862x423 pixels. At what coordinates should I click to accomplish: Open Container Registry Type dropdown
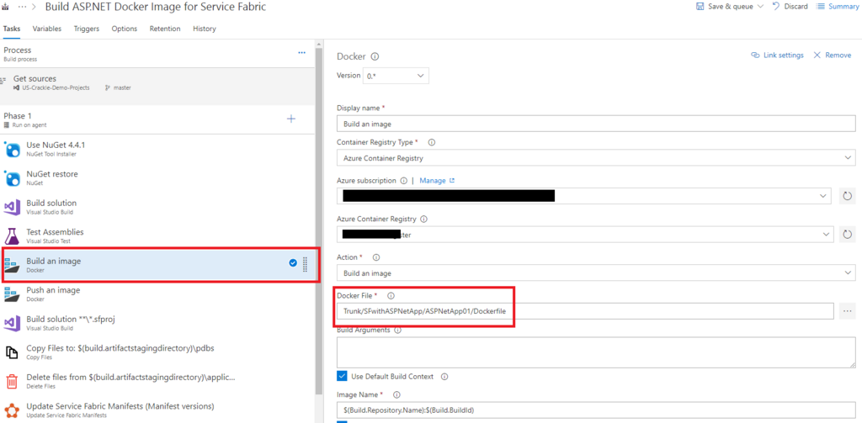point(596,157)
